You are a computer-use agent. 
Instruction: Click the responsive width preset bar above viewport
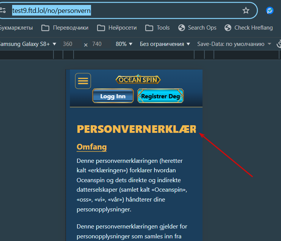click(x=140, y=55)
